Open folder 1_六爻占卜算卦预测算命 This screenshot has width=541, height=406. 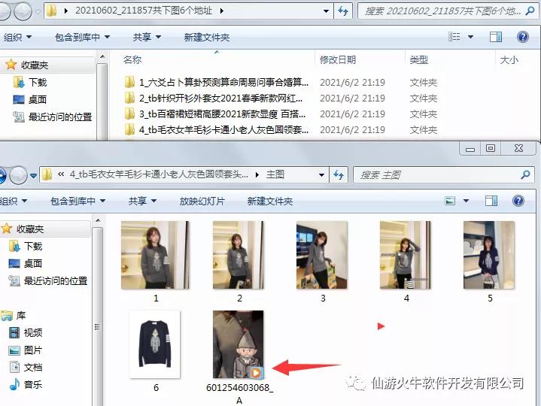[217, 83]
